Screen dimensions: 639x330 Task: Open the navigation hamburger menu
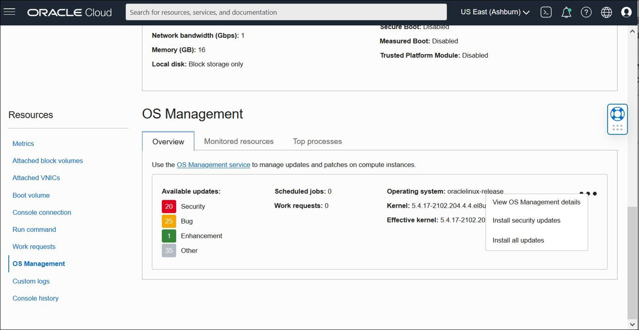click(10, 12)
